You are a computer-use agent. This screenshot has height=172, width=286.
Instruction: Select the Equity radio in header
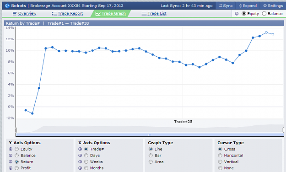244,14
